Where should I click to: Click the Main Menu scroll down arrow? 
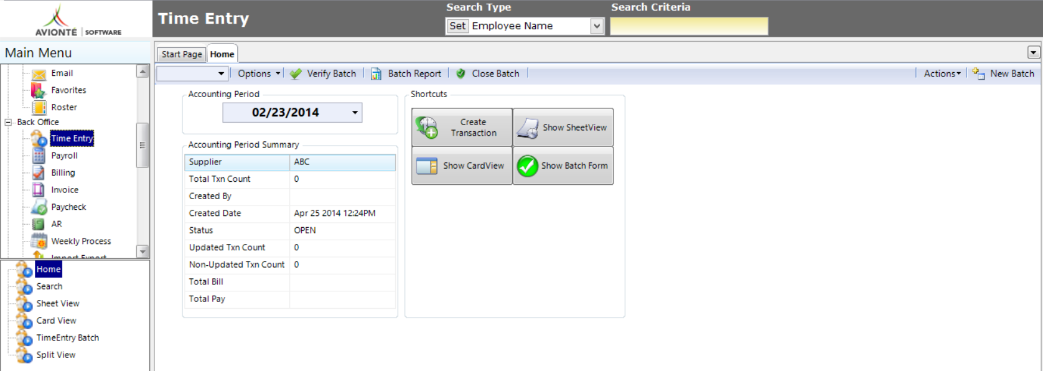[x=143, y=251]
